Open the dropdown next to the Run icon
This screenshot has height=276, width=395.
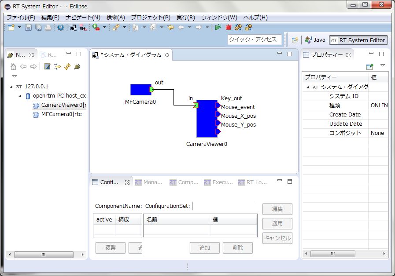coord(104,27)
